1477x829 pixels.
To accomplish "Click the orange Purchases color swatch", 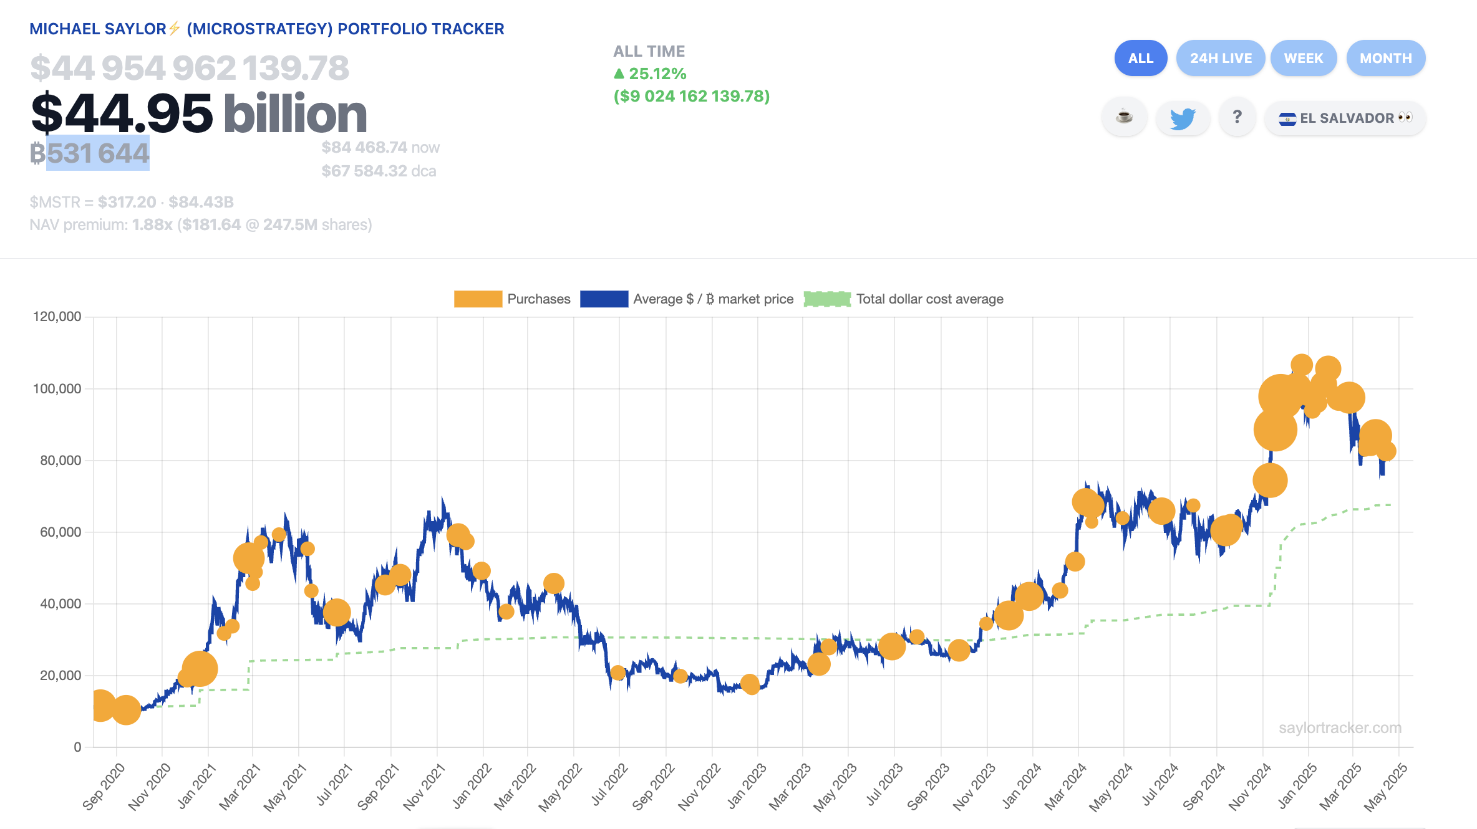I will pyautogui.click(x=478, y=299).
